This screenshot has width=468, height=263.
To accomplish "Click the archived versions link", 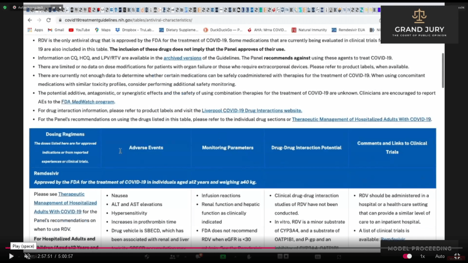I will (x=182, y=58).
